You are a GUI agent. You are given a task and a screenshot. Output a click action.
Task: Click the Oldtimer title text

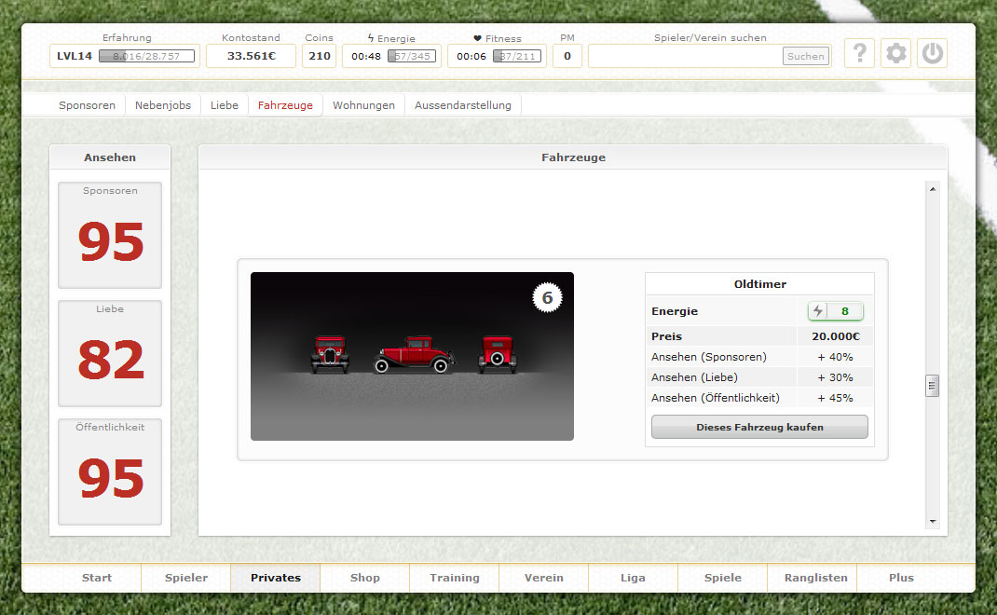(759, 284)
